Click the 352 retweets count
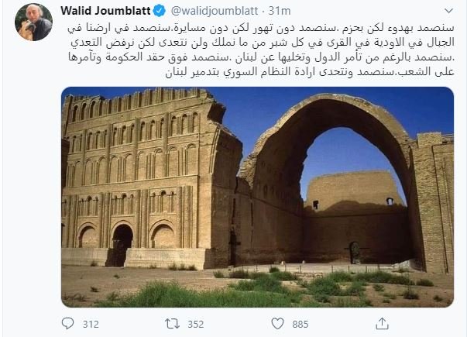Image resolution: width=467 pixels, height=337 pixels. (196, 324)
